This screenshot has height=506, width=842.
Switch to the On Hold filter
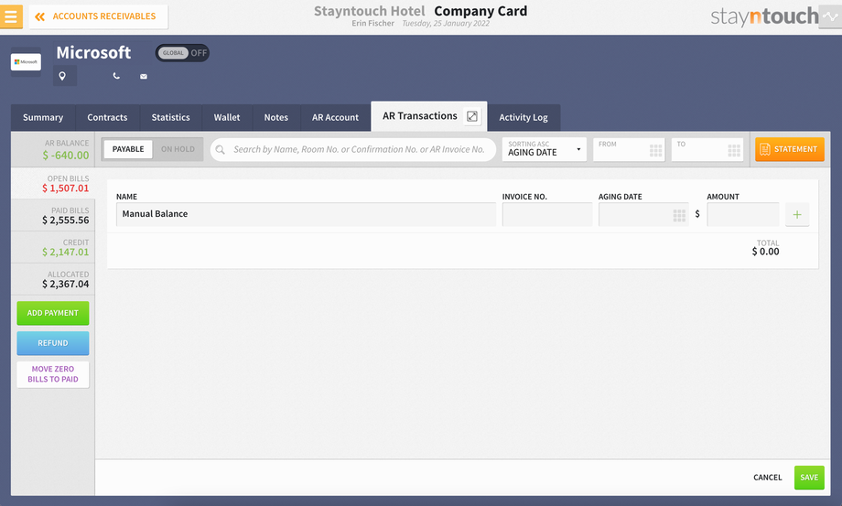[x=178, y=149]
